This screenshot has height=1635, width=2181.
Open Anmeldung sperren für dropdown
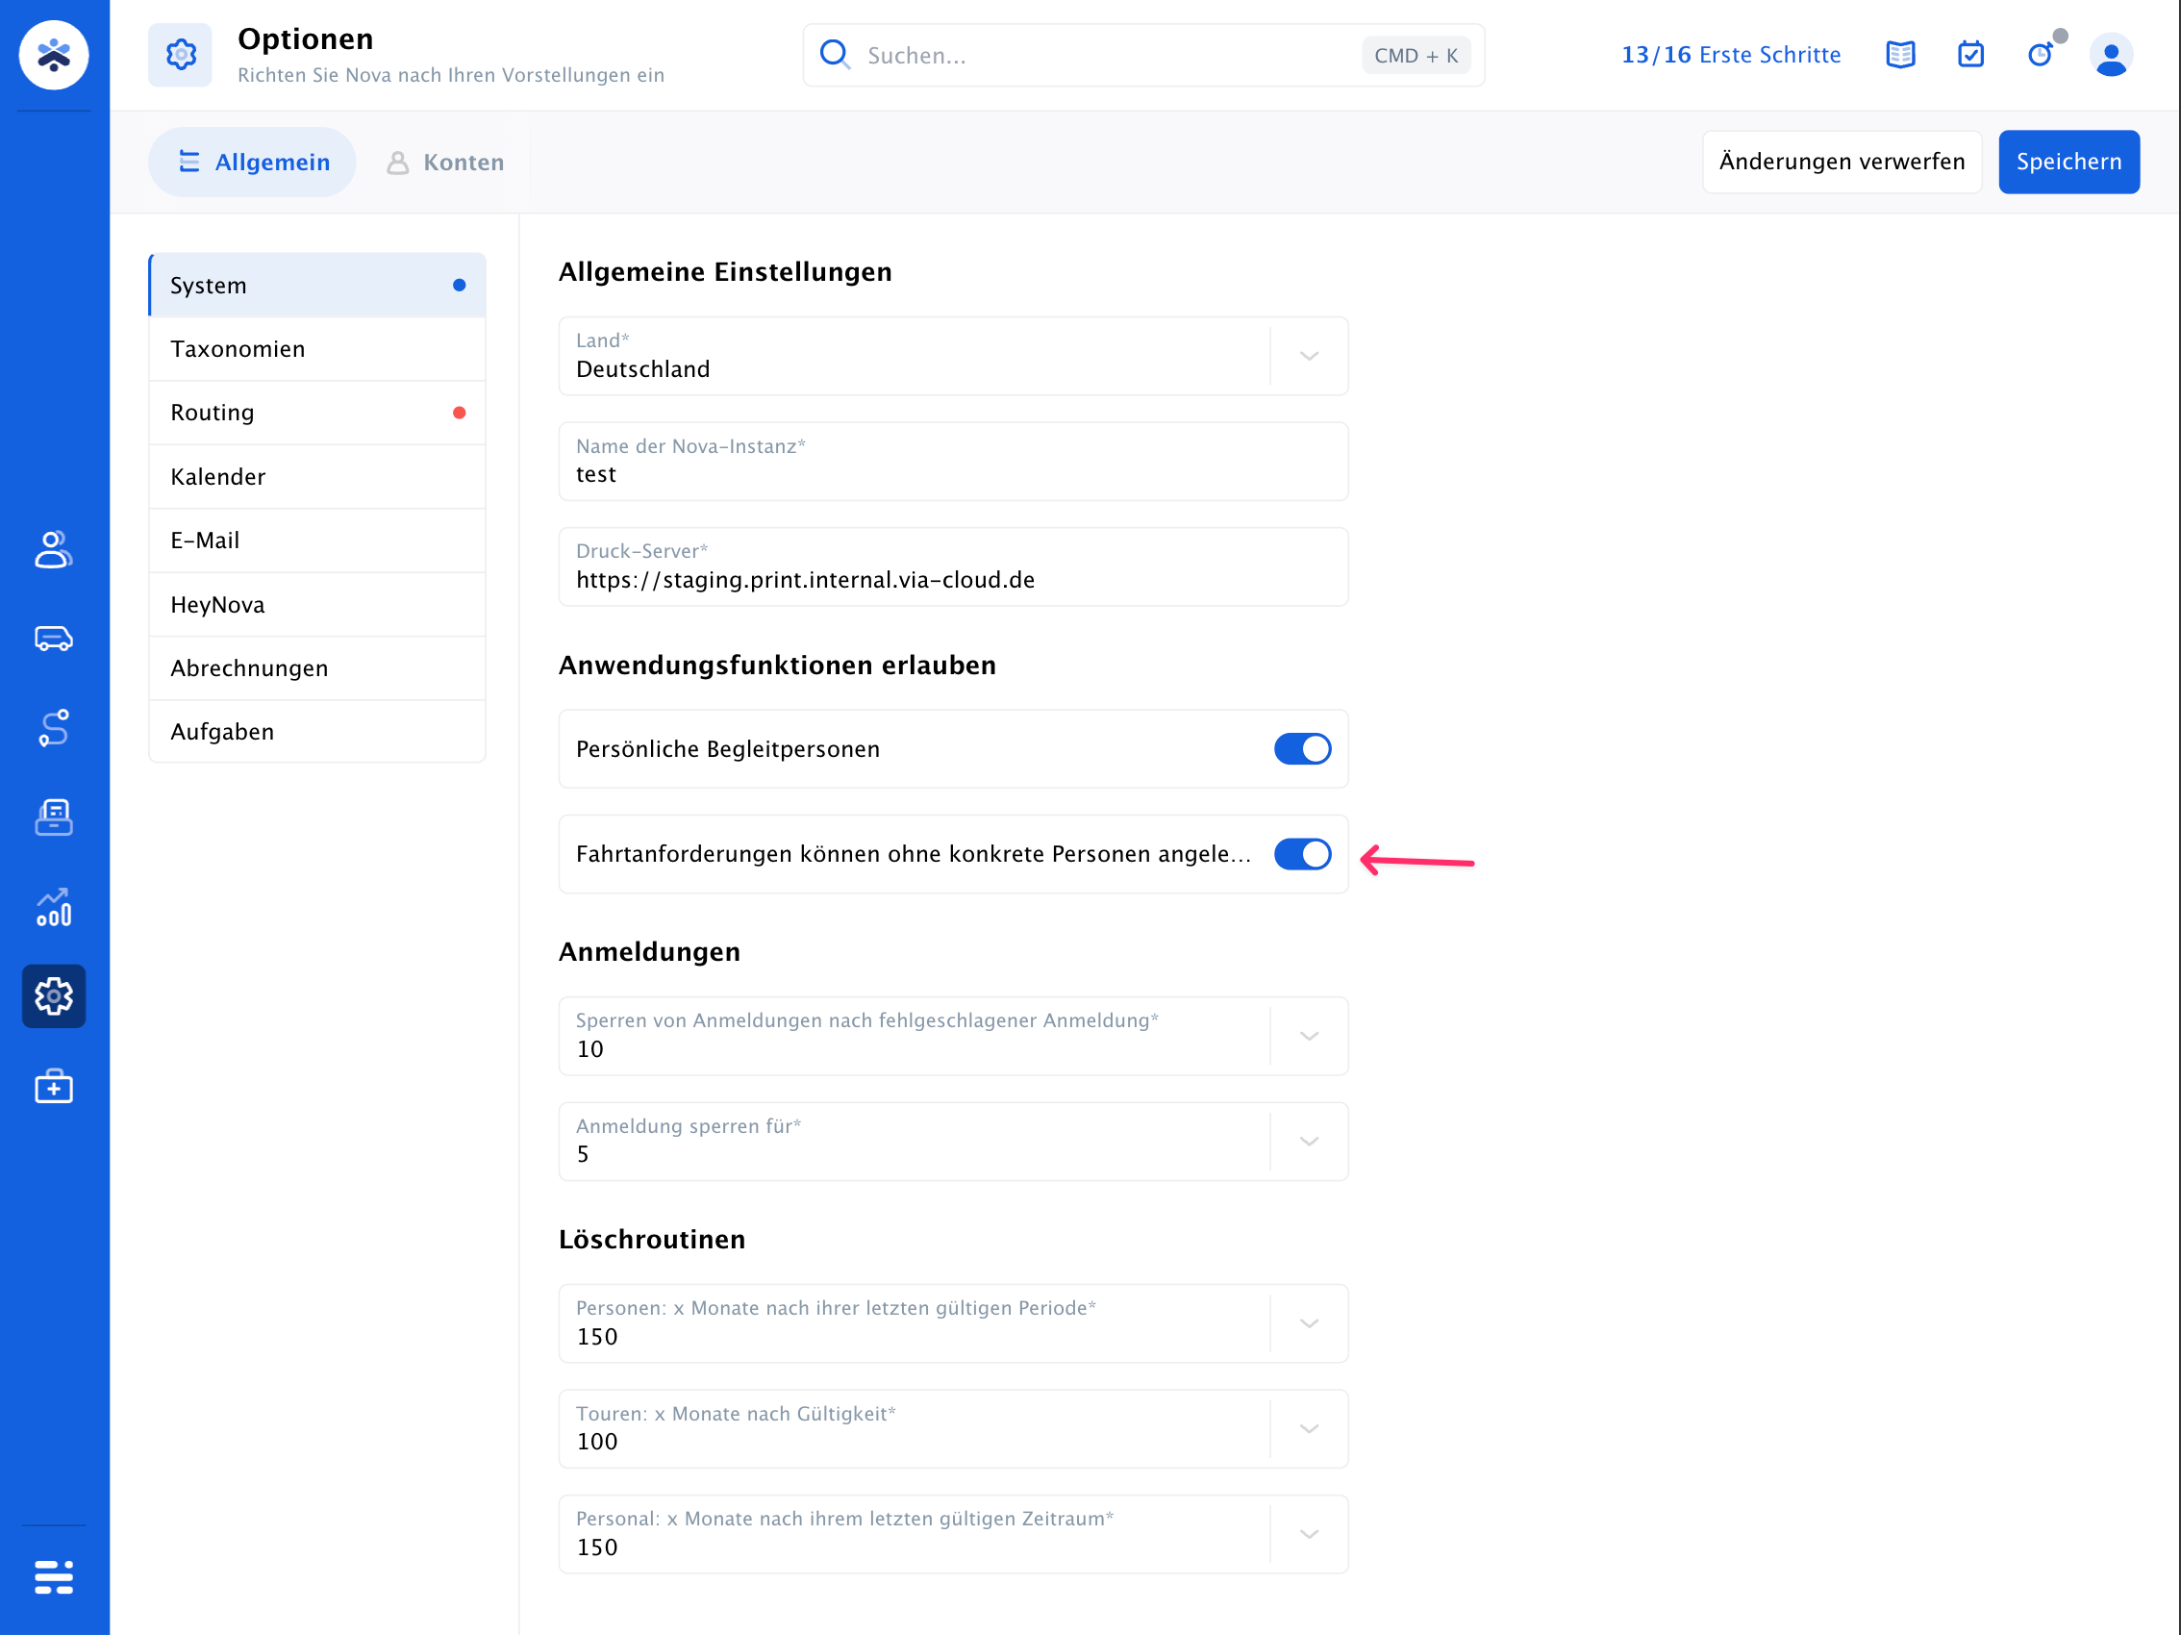coord(1309,1142)
